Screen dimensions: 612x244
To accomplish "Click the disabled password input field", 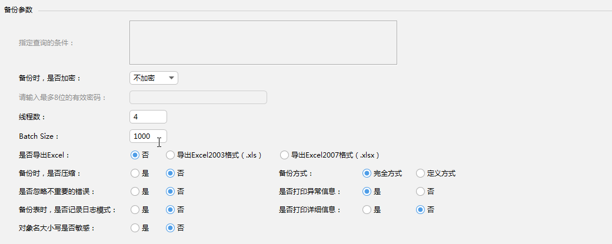I will click(x=198, y=98).
